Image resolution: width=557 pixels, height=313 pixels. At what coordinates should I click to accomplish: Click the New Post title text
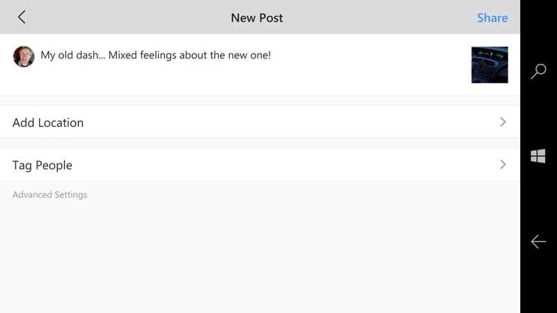[257, 18]
